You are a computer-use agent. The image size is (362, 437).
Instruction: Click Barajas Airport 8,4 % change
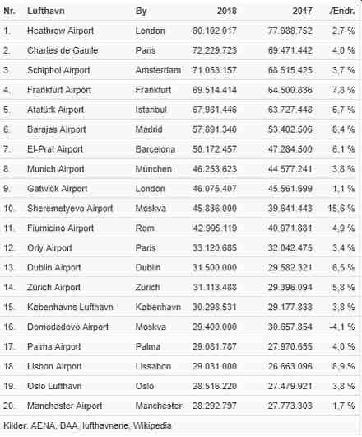tap(344, 129)
